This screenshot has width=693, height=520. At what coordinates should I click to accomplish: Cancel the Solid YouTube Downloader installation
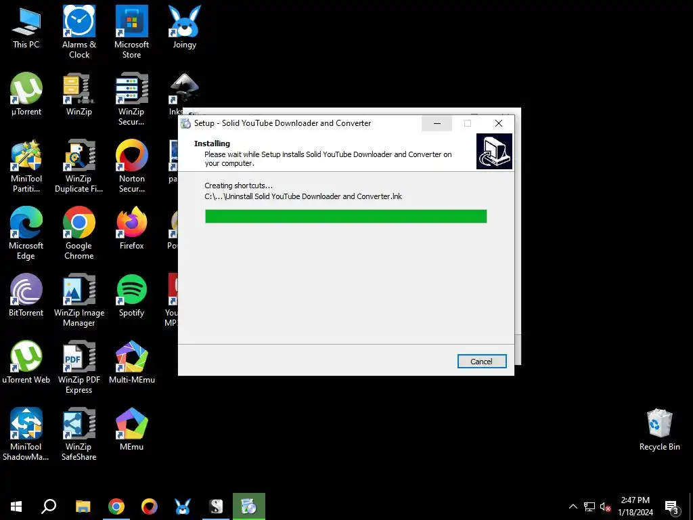click(x=482, y=362)
